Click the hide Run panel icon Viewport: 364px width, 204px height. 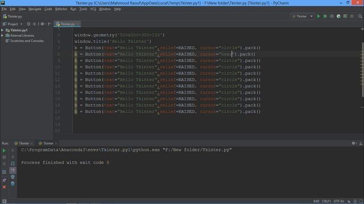click(361, 143)
